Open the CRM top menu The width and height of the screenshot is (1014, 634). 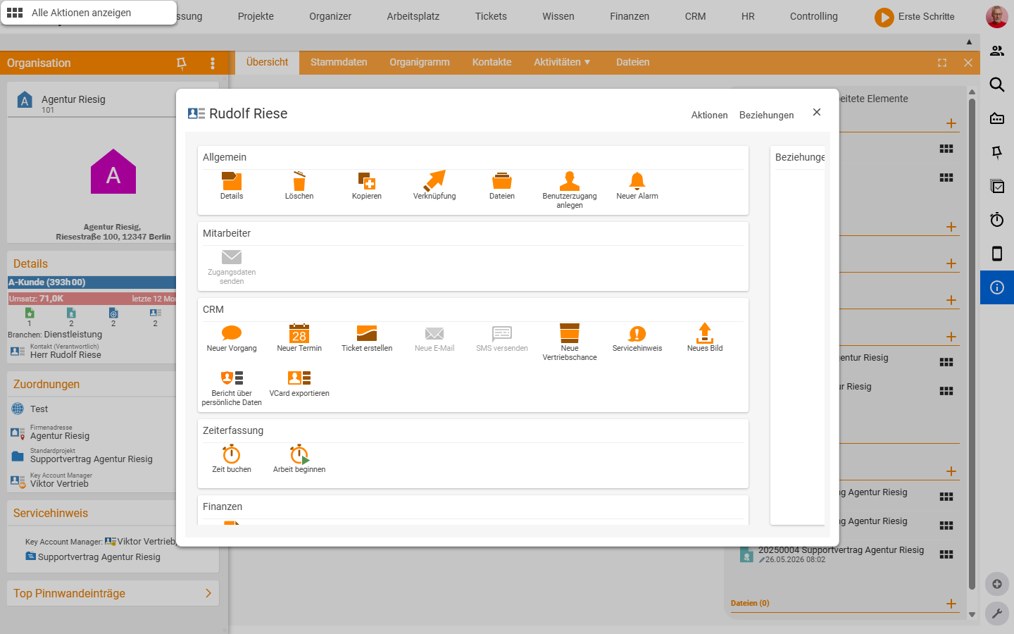click(x=695, y=16)
